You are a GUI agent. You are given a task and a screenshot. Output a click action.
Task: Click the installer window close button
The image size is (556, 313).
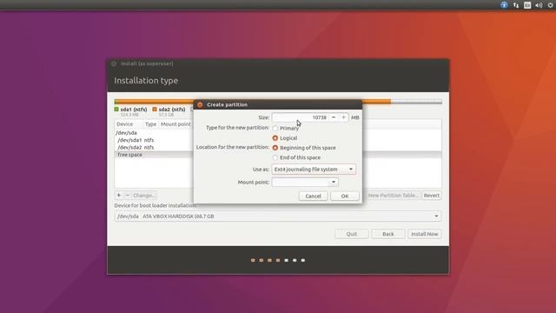[114, 63]
